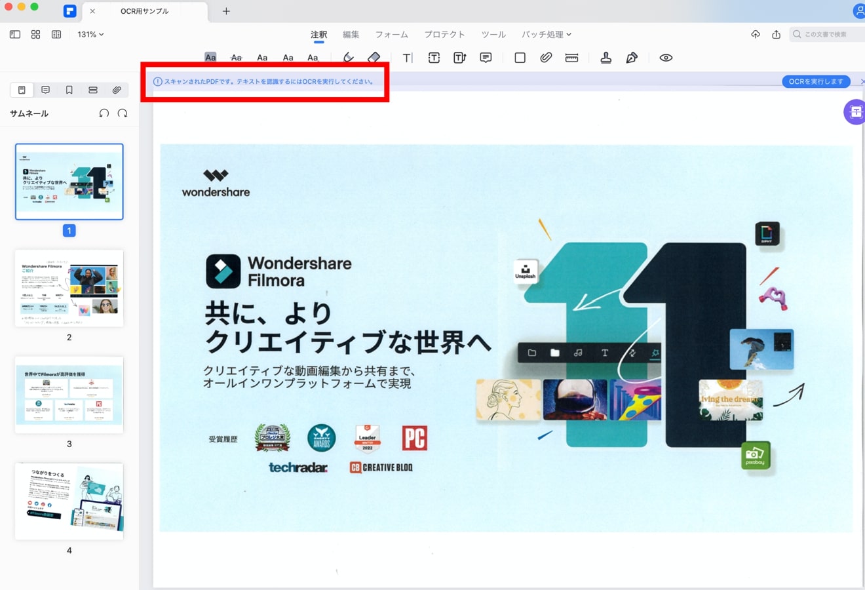Screen dimensions: 865x590
Task: Select the strikethrough text tool
Action: [x=237, y=58]
